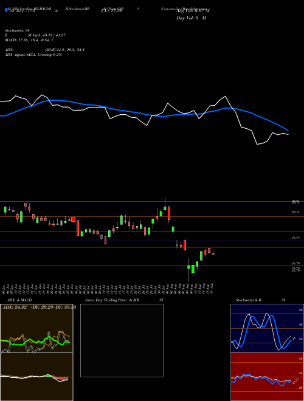The image size is (304, 401).
Task: Open the MACD histogram mini chart
Action: click(x=36, y=377)
